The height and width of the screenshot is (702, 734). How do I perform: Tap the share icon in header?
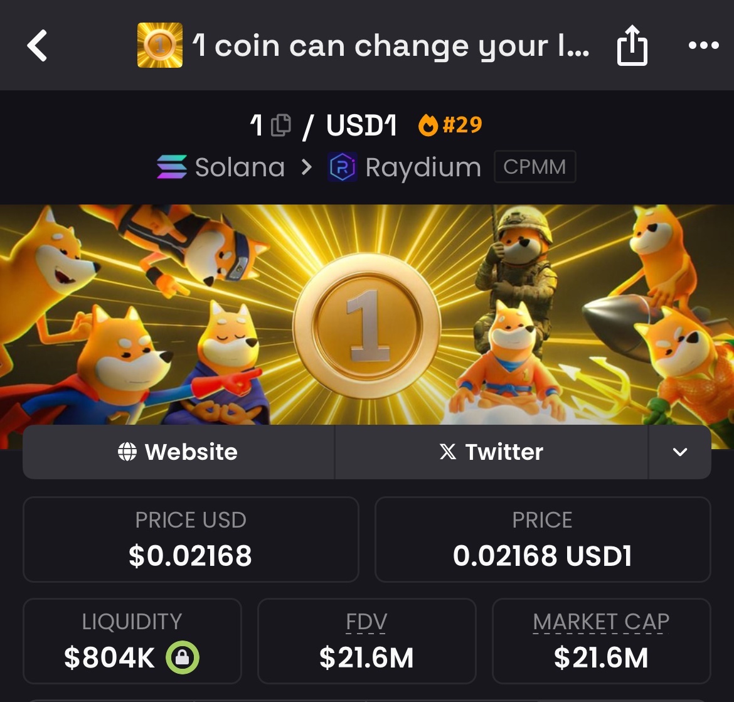coord(632,45)
